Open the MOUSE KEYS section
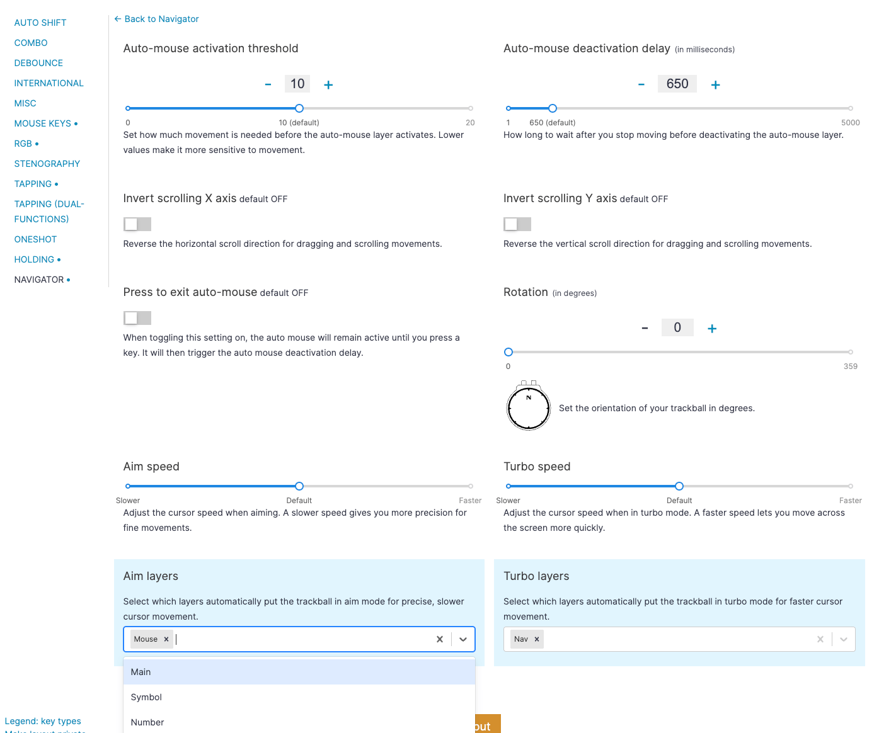The image size is (879, 733). (42, 123)
